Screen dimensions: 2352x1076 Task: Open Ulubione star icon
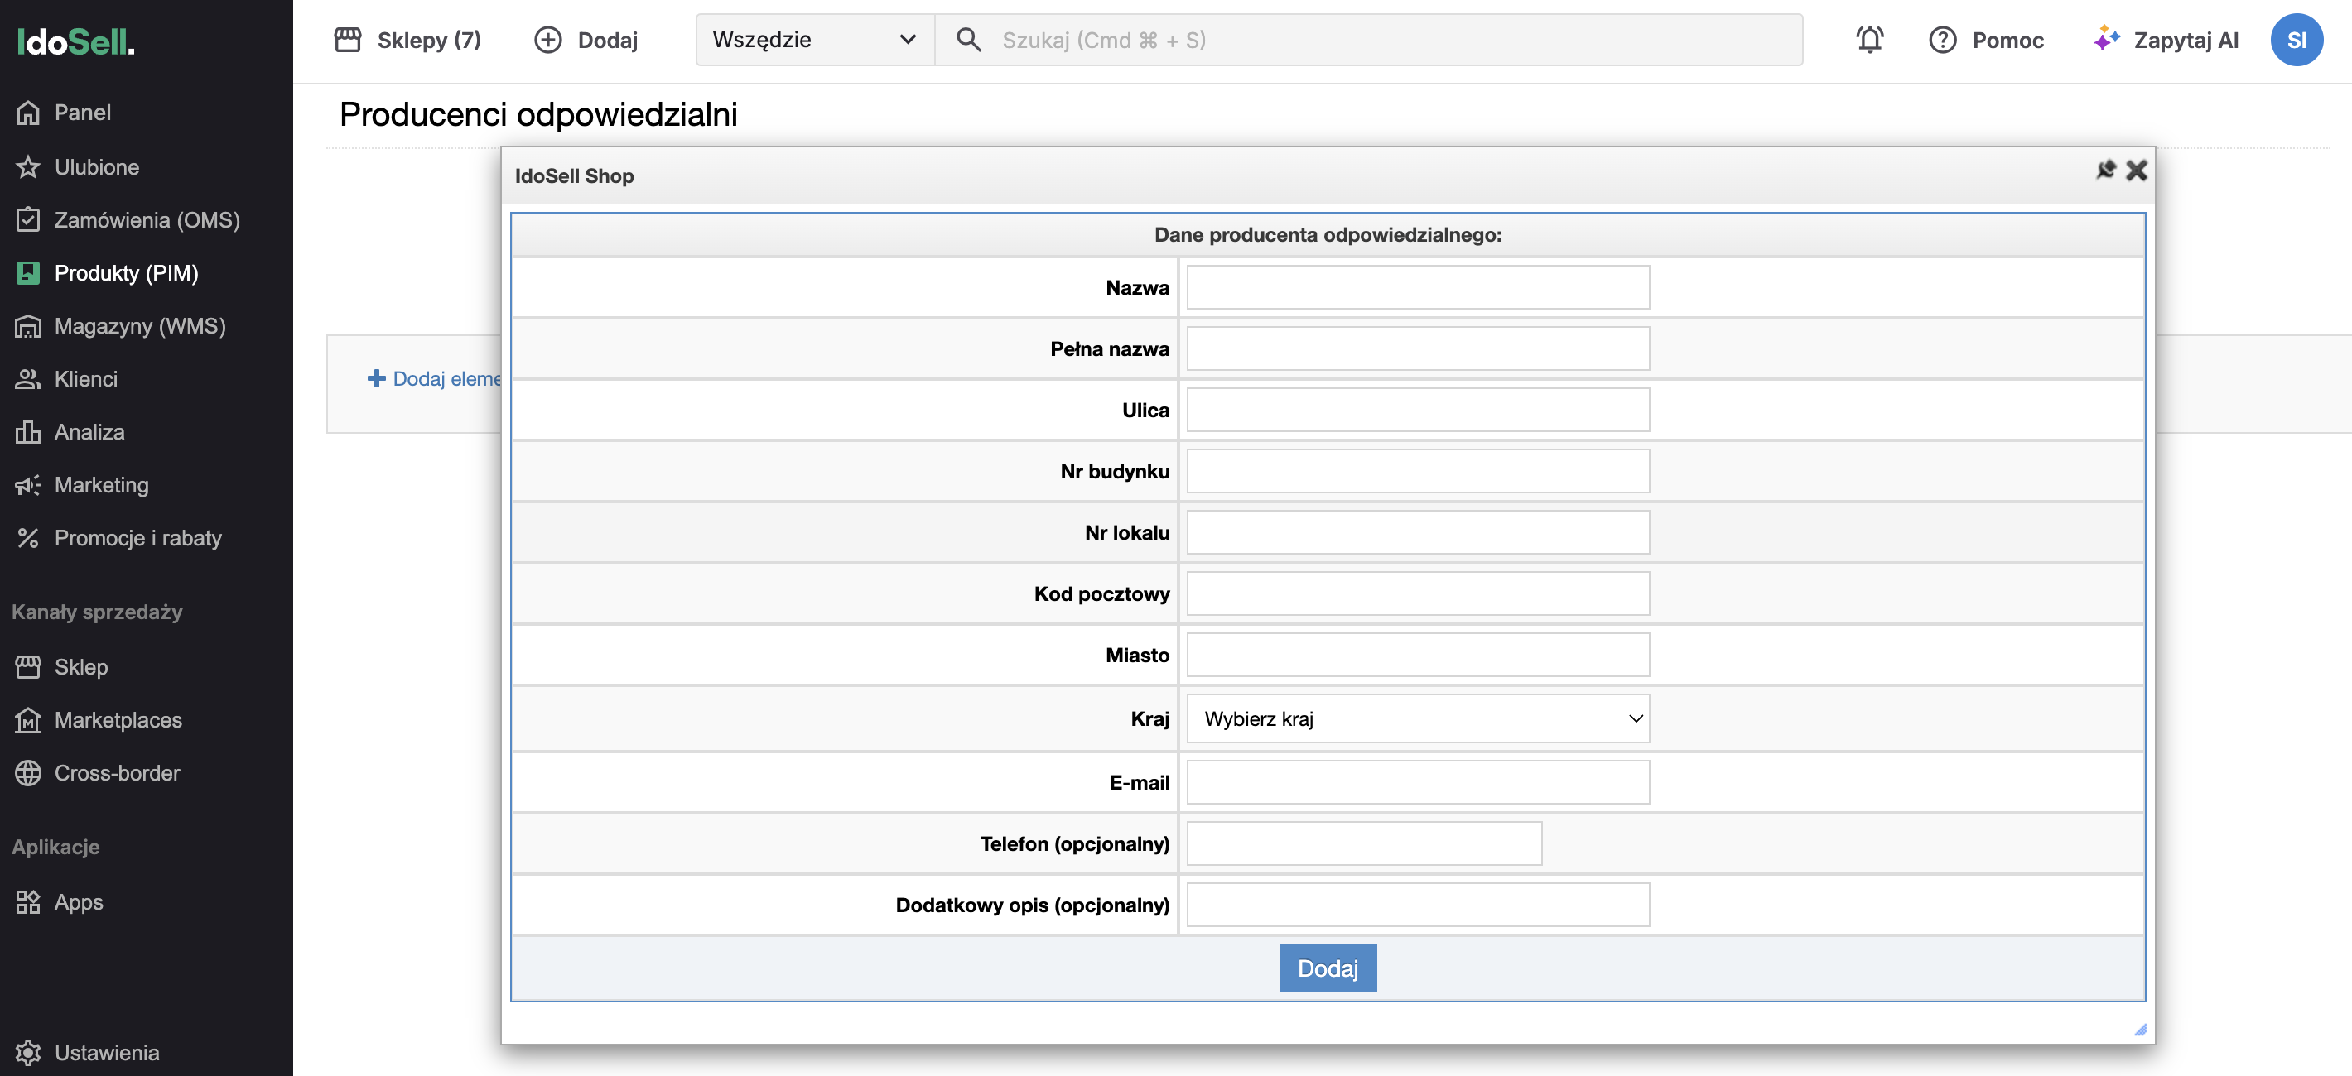click(28, 167)
